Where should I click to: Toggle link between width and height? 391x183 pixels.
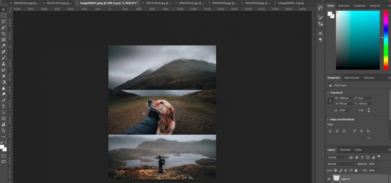pos(331,101)
